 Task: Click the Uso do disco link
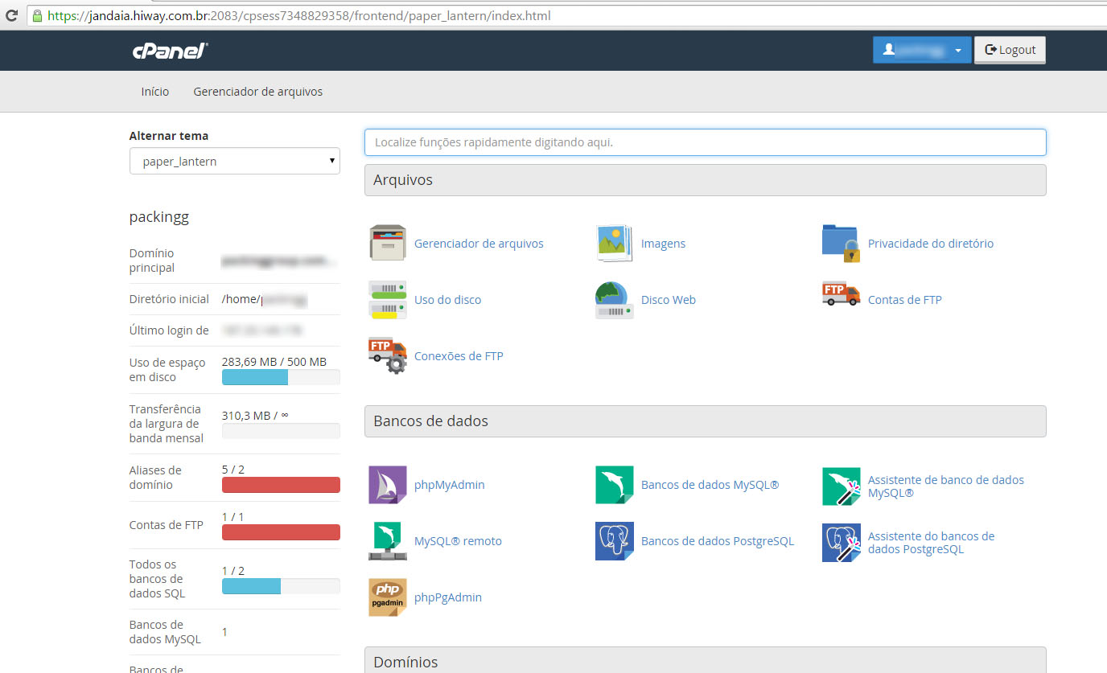pyautogui.click(x=447, y=300)
